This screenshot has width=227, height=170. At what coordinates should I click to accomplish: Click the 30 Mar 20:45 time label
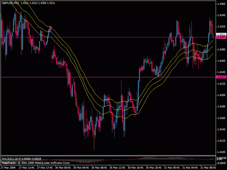(x=154, y=168)
